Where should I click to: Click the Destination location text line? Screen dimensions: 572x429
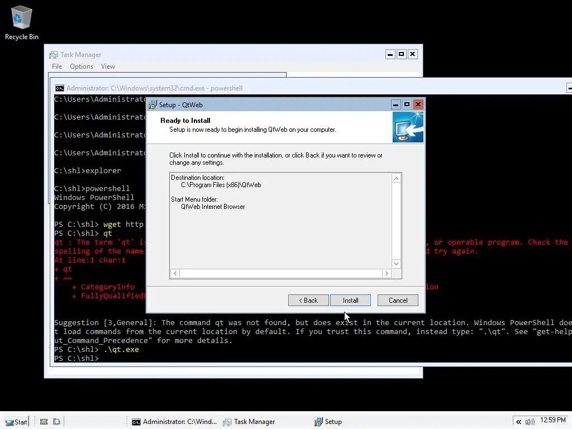pyautogui.click(x=198, y=178)
